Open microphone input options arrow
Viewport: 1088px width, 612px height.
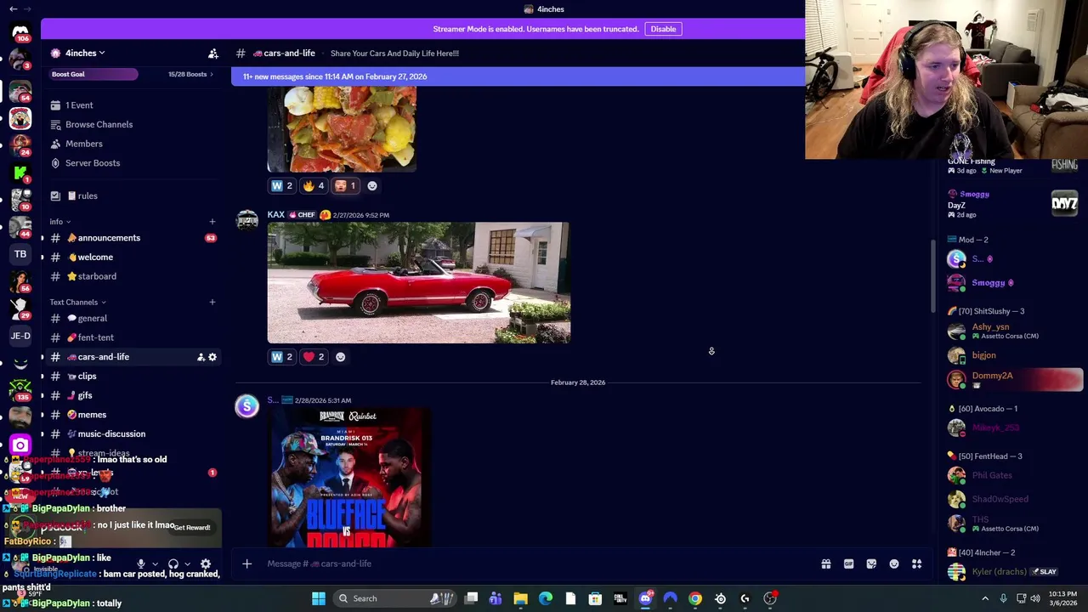point(155,564)
